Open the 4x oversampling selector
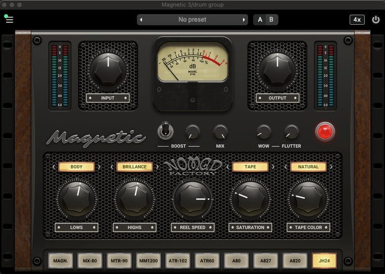Viewport: 385px width, 274px height. coord(357,20)
